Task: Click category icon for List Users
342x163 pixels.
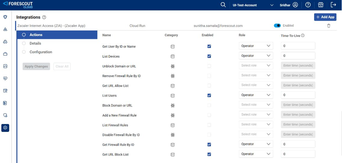Action: pyautogui.click(x=173, y=96)
